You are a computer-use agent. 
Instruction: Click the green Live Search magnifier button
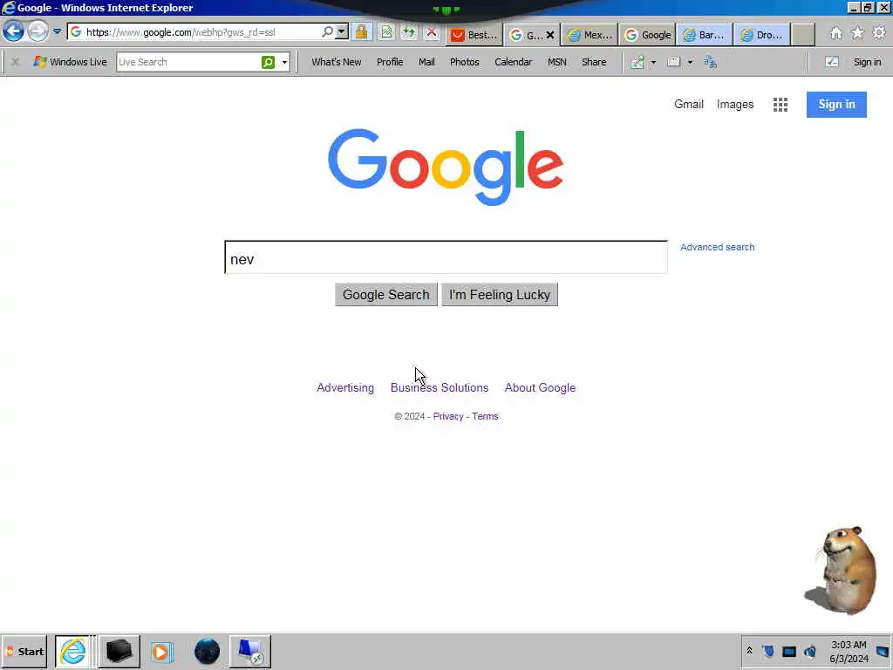tap(269, 62)
